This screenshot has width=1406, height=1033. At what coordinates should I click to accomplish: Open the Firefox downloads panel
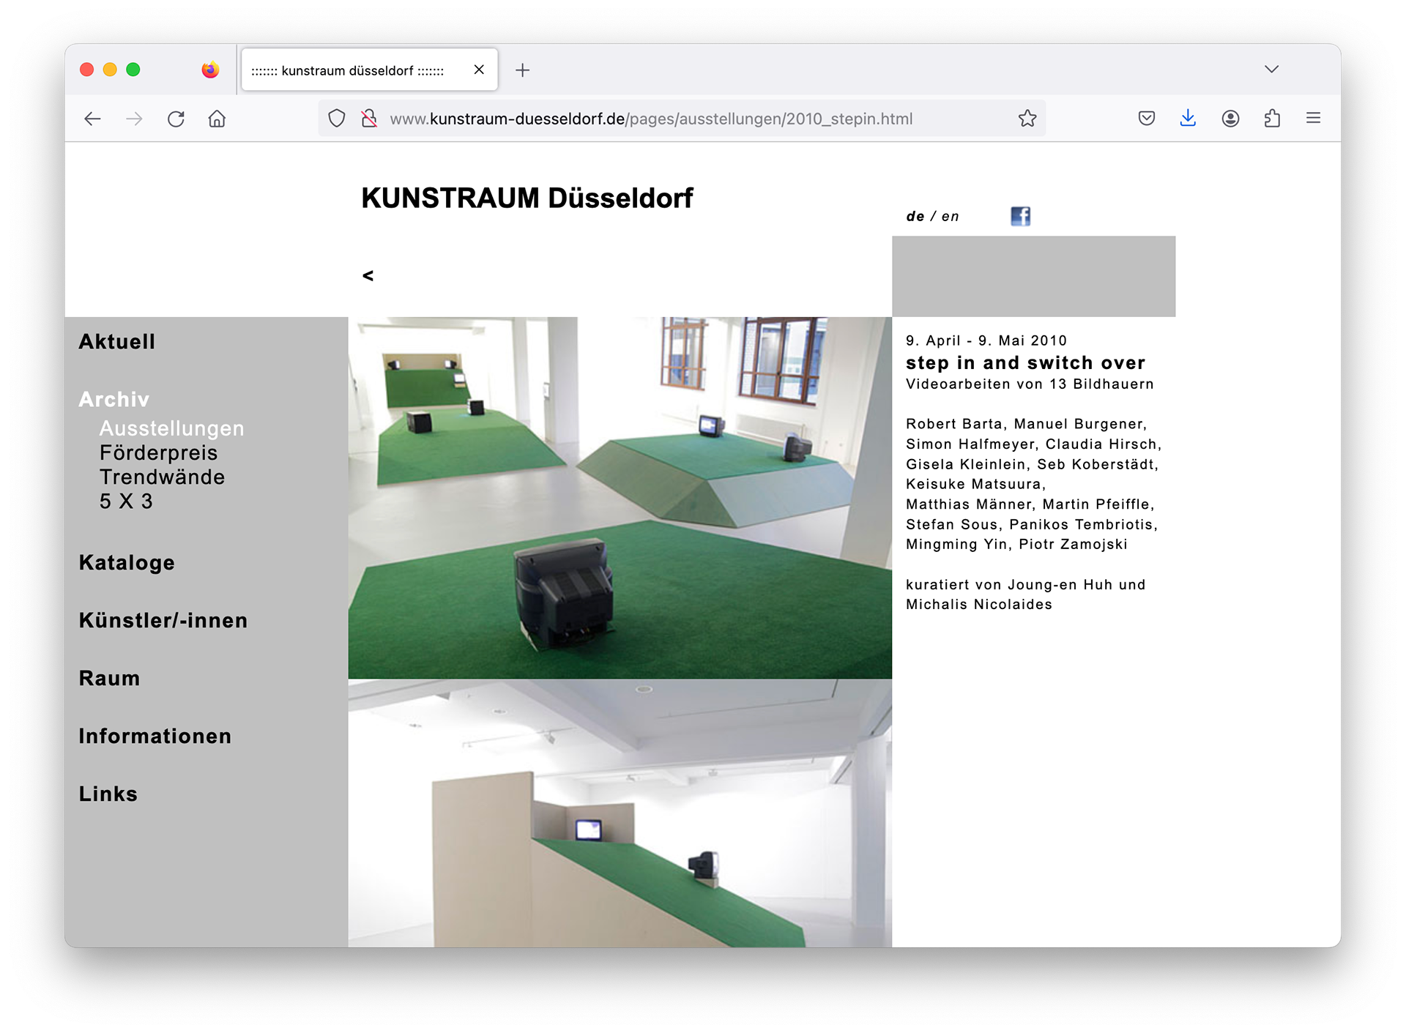pyautogui.click(x=1188, y=119)
